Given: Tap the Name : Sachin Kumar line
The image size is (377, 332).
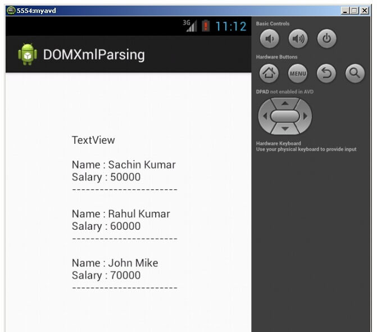Looking at the screenshot, I should click(x=124, y=165).
